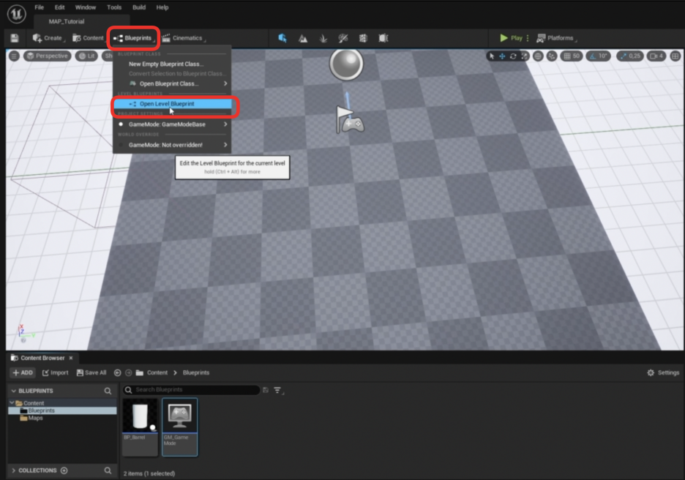Change grid snap value 50
Viewport: 685px width, 480px height.
[577, 56]
